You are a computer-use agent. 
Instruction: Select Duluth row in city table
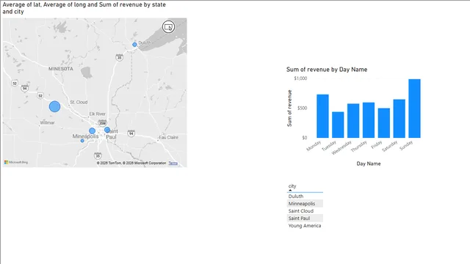(305, 197)
